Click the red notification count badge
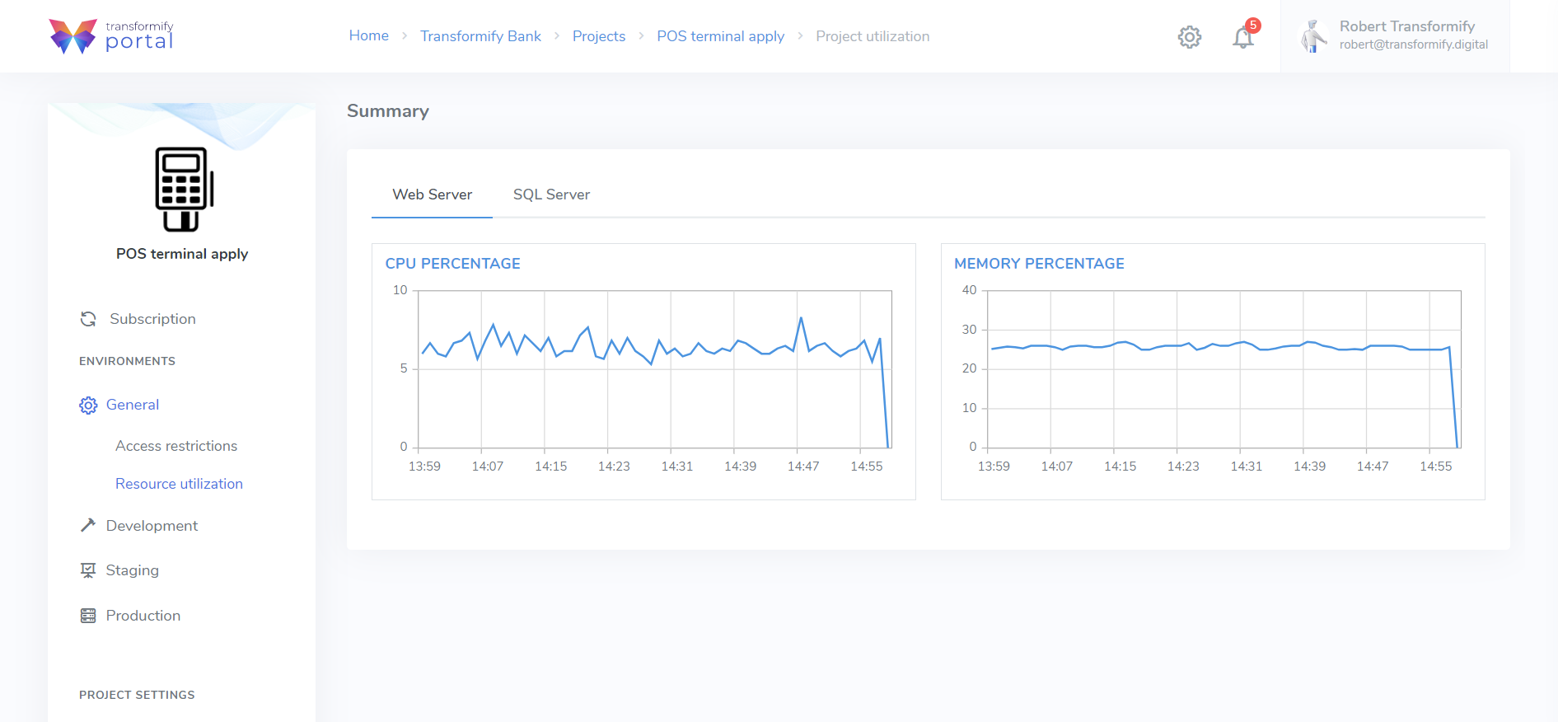This screenshot has height=722, width=1558. (x=1253, y=26)
